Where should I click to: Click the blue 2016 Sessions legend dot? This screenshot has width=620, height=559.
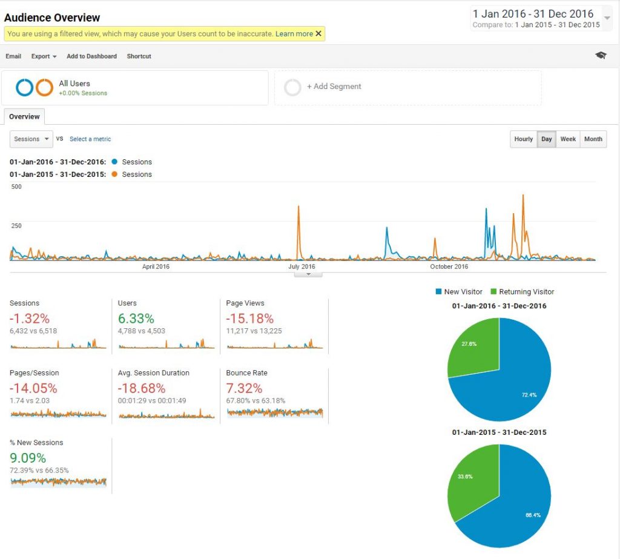[114, 162]
